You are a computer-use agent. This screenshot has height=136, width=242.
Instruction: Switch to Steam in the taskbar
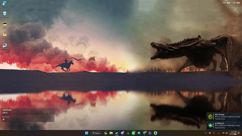(117, 133)
